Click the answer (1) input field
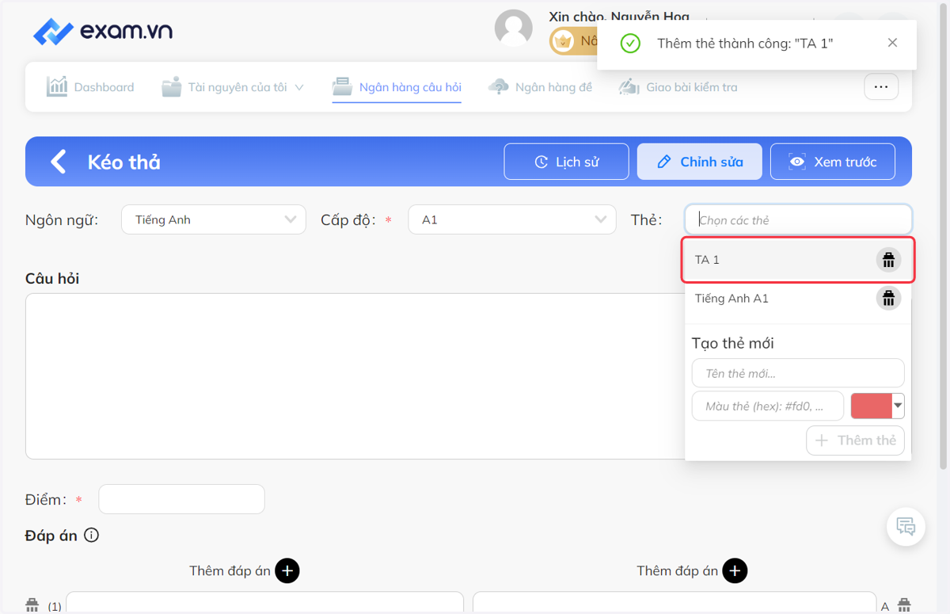The height and width of the screenshot is (614, 950). point(265,602)
